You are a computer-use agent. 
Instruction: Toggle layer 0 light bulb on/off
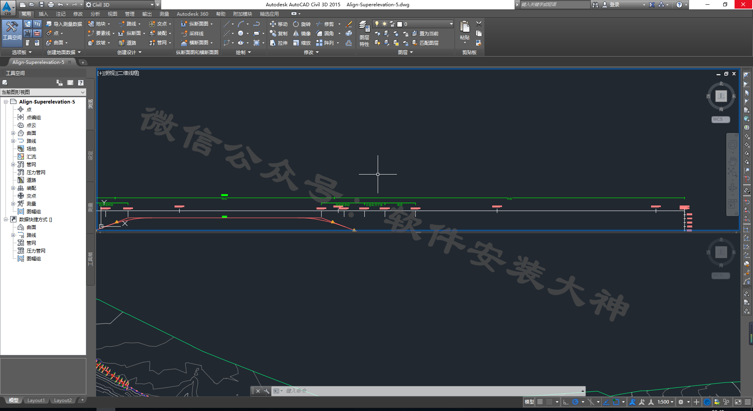[x=377, y=24]
